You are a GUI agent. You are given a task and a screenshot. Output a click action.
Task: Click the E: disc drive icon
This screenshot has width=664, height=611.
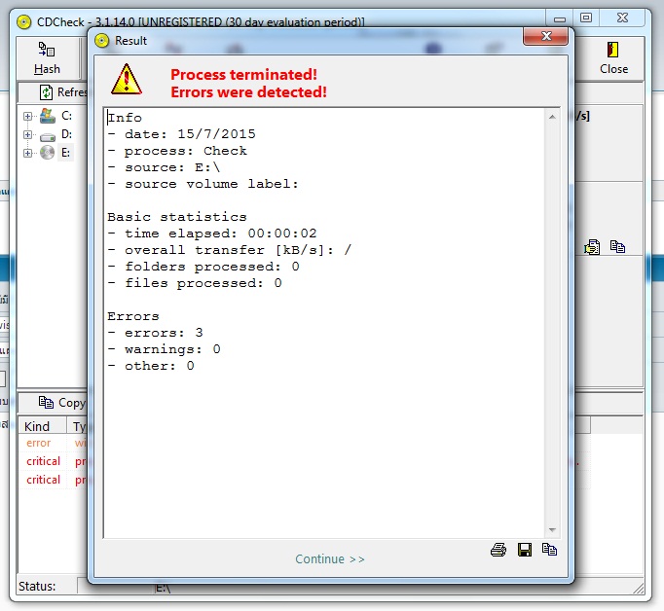click(47, 153)
